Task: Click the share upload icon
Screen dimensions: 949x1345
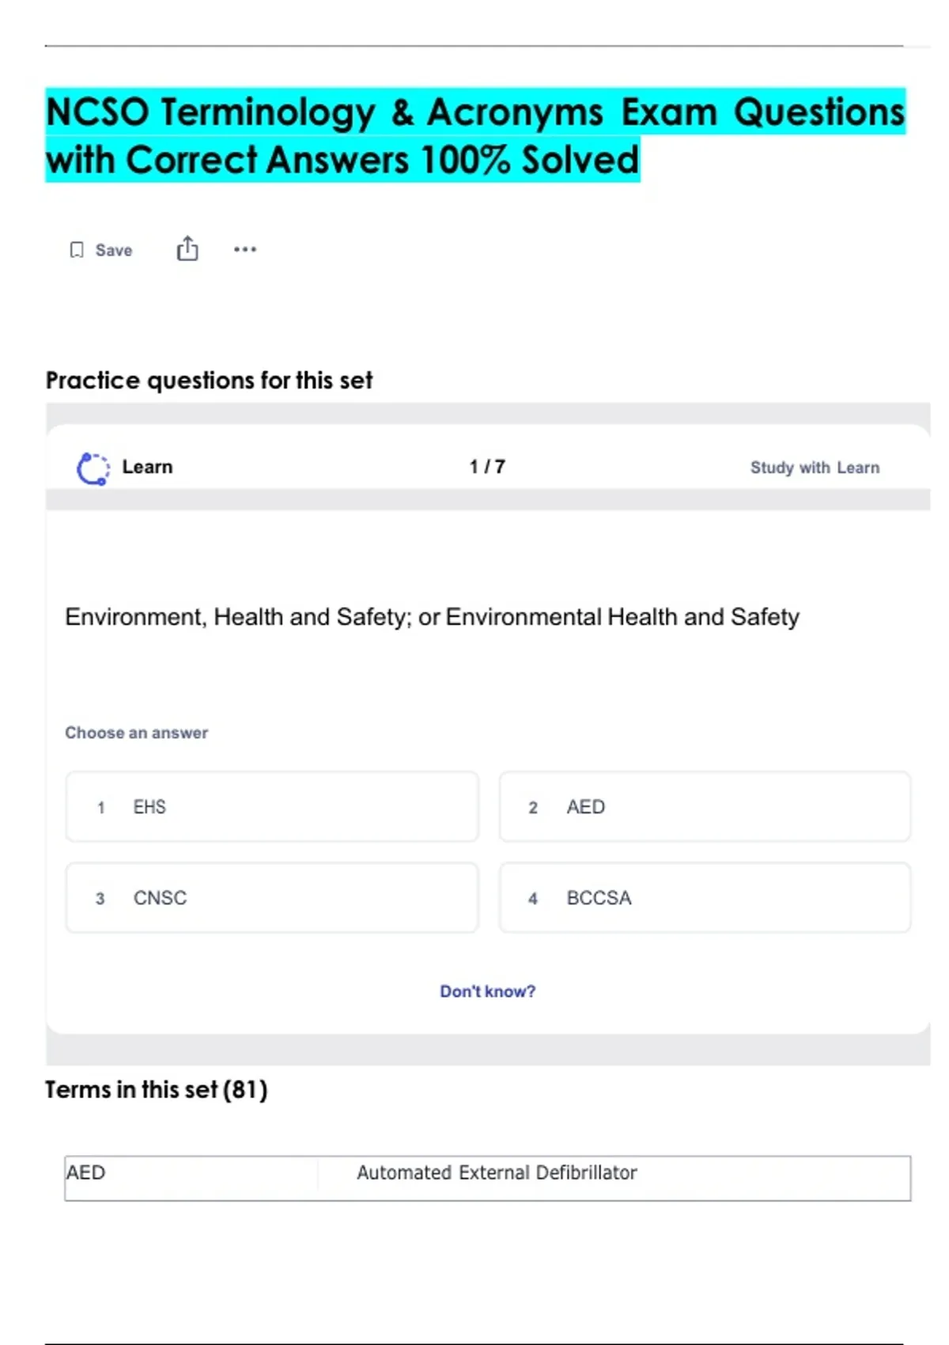Action: pos(187,249)
